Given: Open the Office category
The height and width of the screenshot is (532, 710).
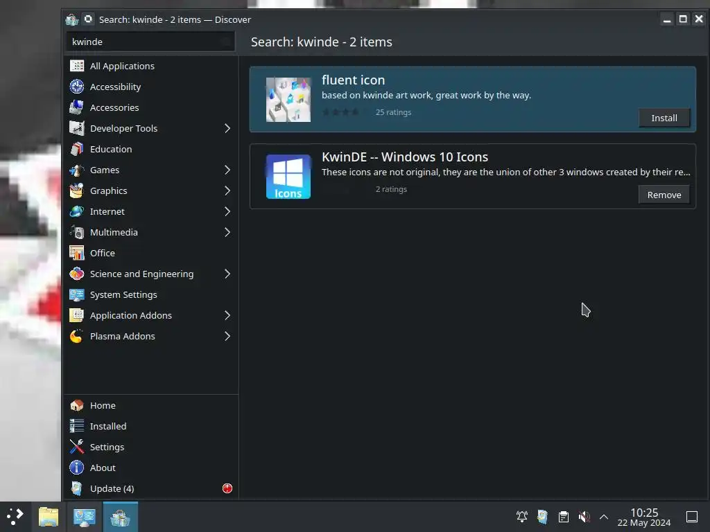Looking at the screenshot, I should (150, 253).
